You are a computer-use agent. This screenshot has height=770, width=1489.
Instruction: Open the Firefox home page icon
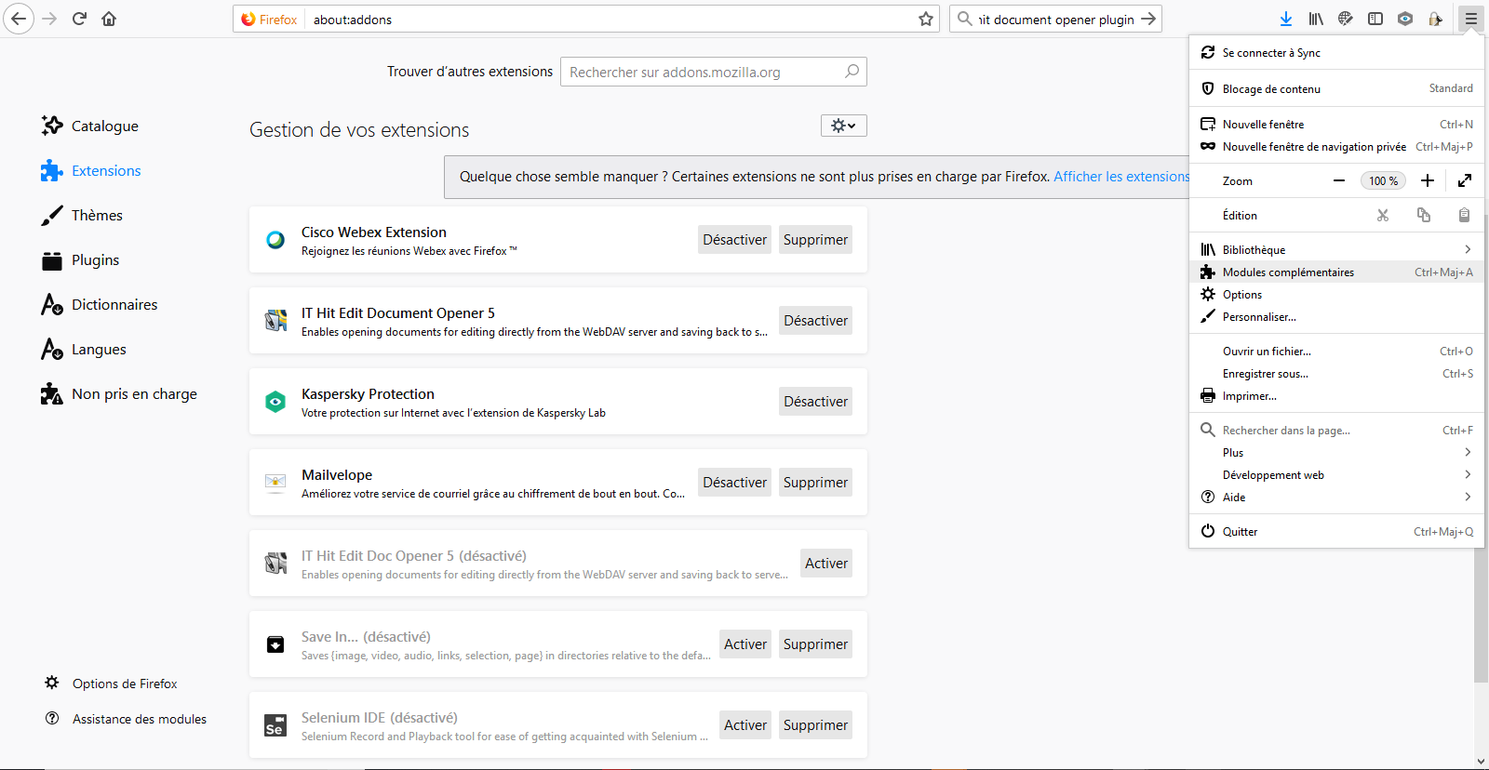click(109, 19)
